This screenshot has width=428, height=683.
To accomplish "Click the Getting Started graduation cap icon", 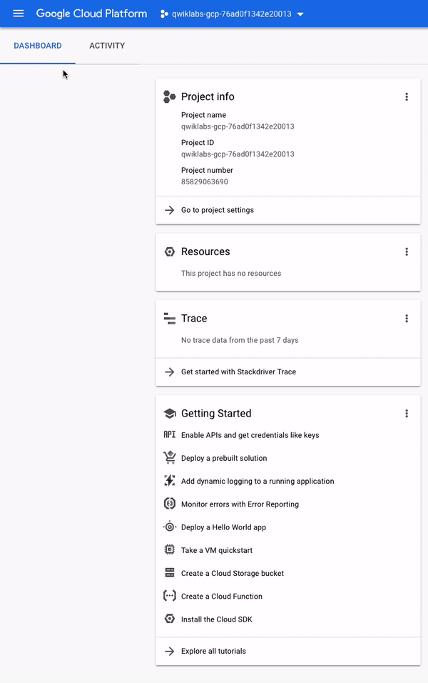I will [x=169, y=414].
